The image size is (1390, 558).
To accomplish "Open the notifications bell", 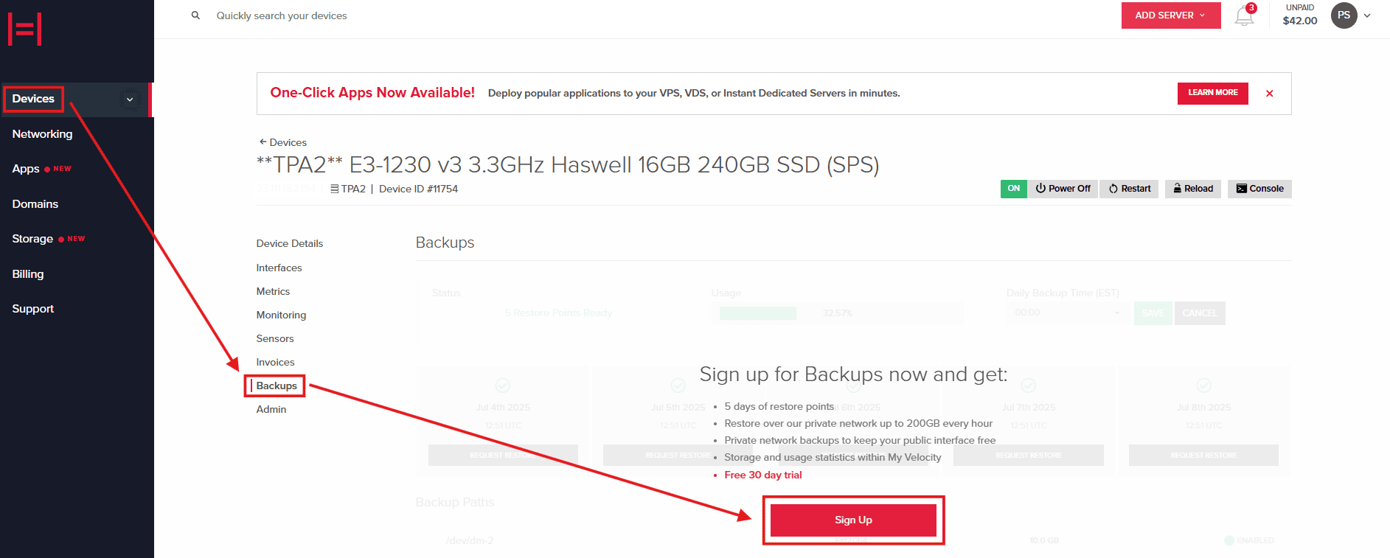I will coord(1244,15).
